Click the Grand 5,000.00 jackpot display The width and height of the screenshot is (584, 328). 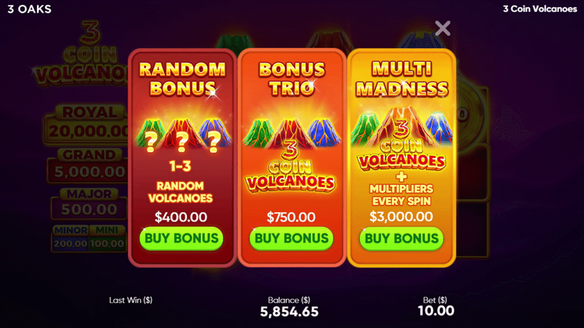pos(88,165)
